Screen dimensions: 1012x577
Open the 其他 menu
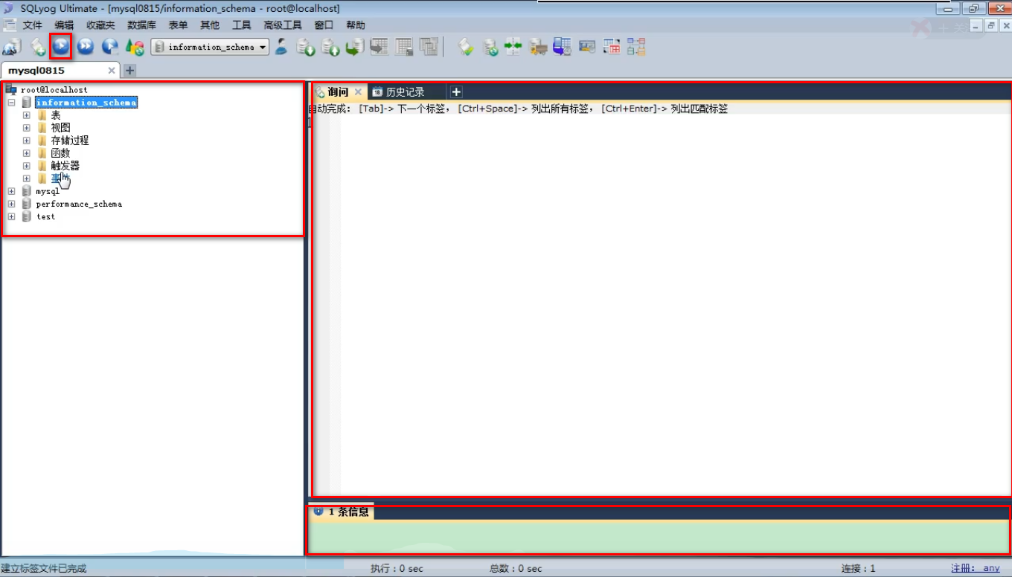click(x=210, y=25)
